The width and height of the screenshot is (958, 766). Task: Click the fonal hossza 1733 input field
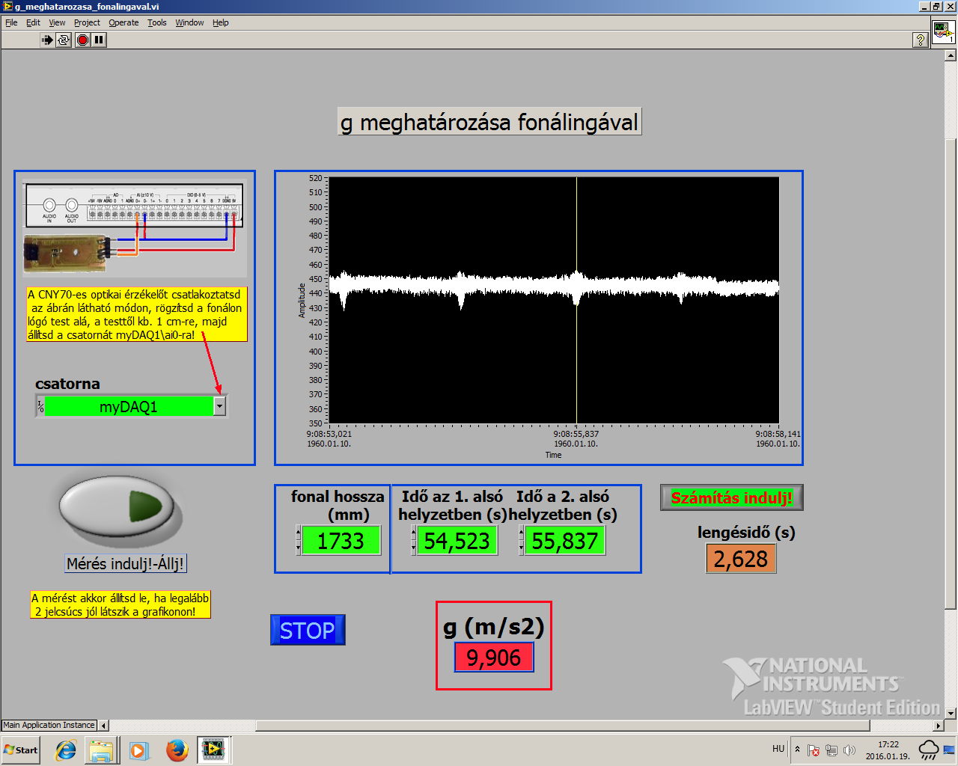tap(341, 541)
